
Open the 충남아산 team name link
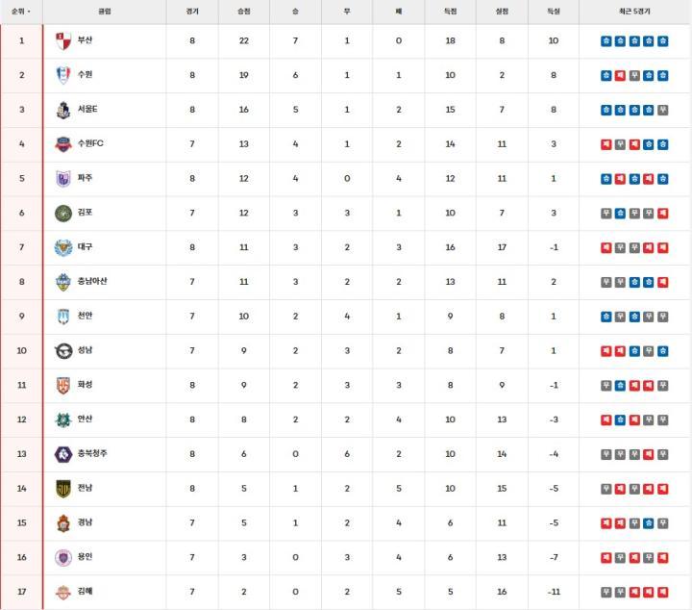coord(92,281)
